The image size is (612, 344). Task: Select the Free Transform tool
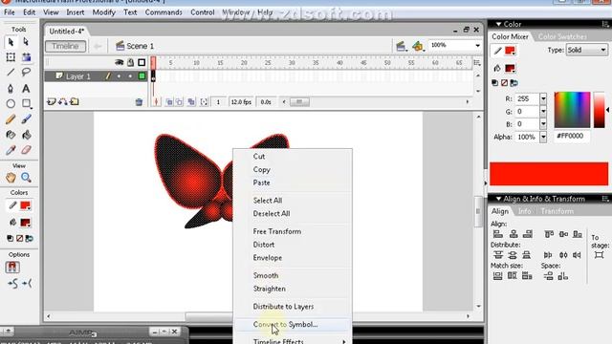pyautogui.click(x=11, y=57)
